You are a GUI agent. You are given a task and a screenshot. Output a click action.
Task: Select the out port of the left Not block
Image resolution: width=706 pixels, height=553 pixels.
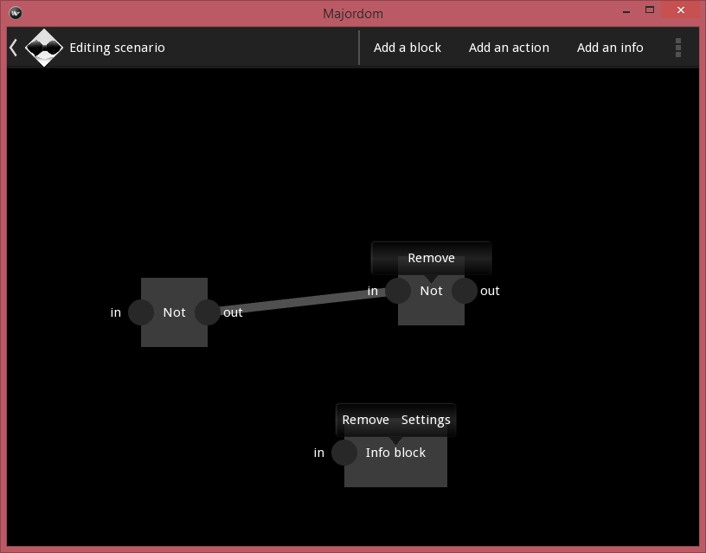208,312
